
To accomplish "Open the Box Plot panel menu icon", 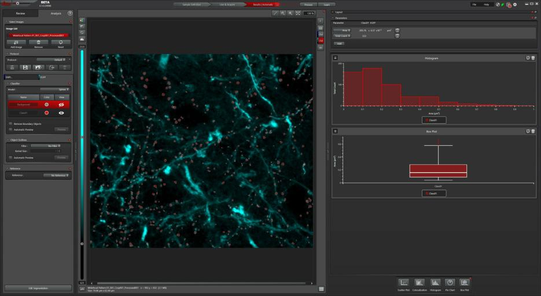I will point(335,131).
